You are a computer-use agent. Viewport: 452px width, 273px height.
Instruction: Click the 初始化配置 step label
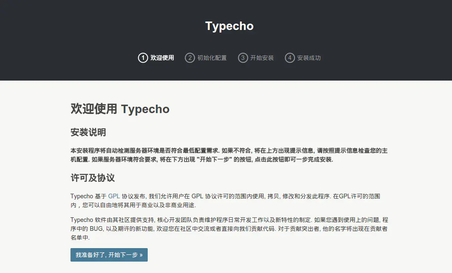click(212, 58)
